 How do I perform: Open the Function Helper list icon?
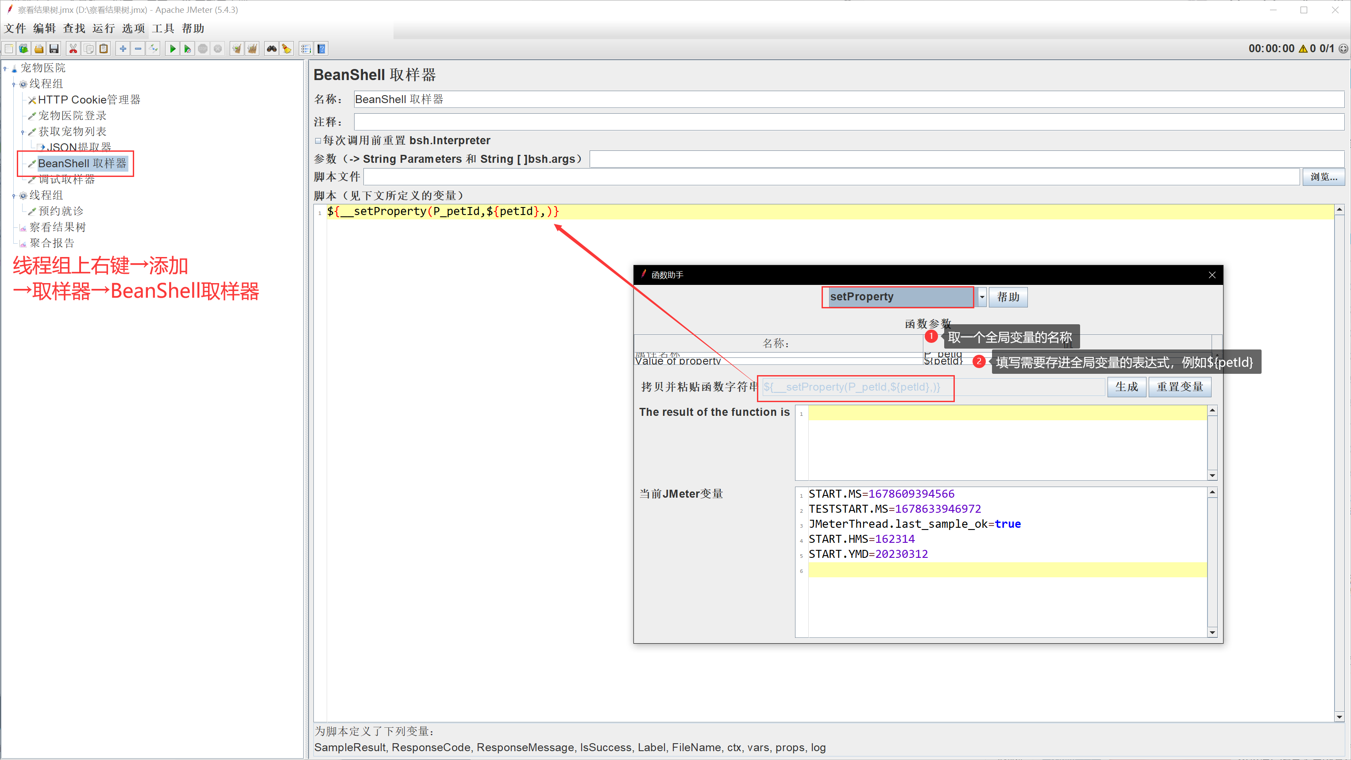pyautogui.click(x=306, y=49)
